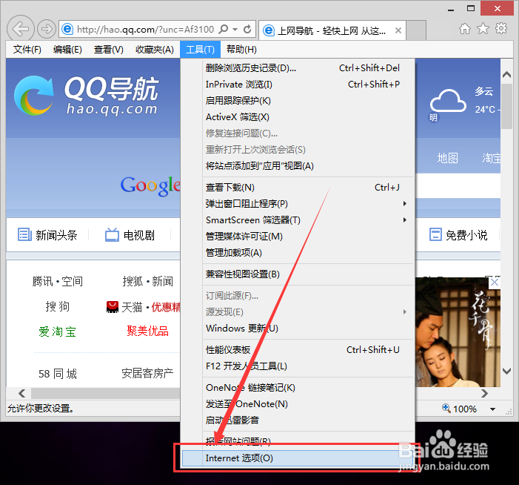Expand 弹出窗口阻止程序 submenu

[404, 203]
